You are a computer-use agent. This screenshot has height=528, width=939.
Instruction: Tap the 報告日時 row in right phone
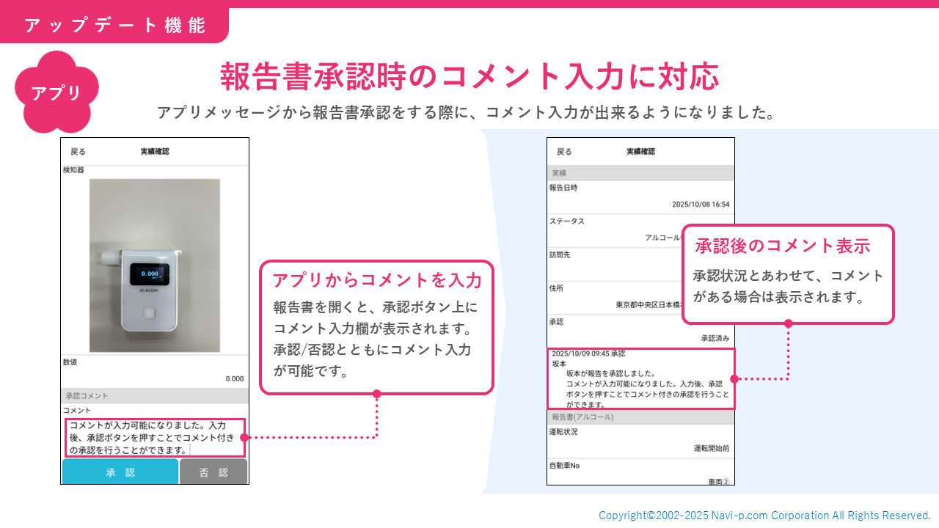(x=640, y=197)
